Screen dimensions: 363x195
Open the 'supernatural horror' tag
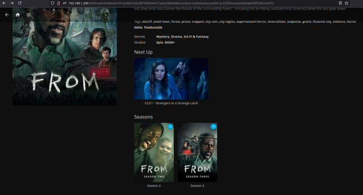(251, 21)
